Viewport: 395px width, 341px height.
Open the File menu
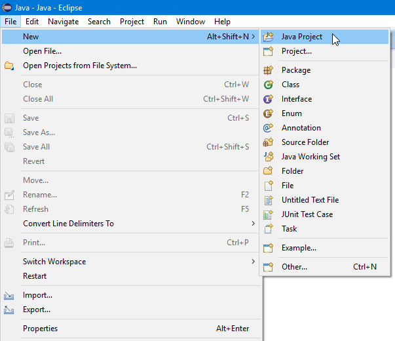[10, 22]
